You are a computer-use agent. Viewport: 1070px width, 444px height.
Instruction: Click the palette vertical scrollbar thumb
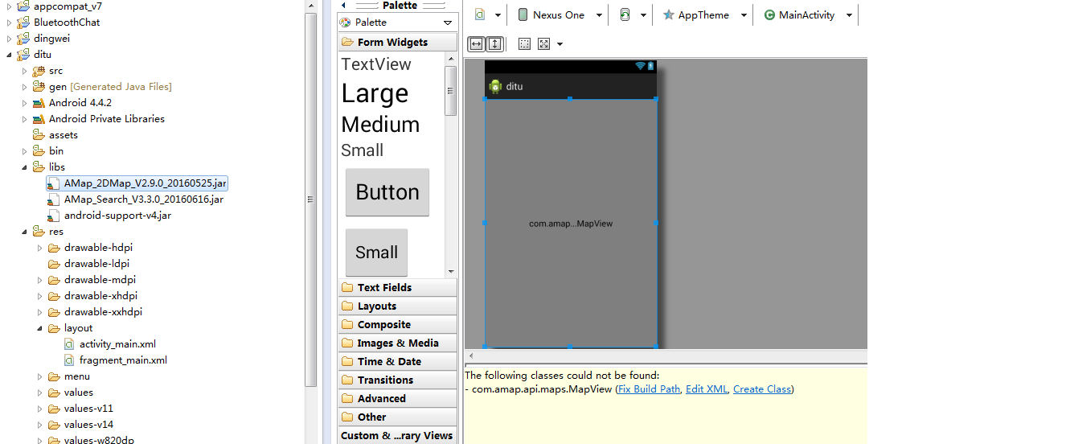(450, 90)
